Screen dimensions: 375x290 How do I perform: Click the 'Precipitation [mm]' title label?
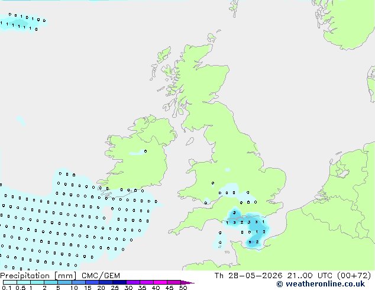[38, 276]
